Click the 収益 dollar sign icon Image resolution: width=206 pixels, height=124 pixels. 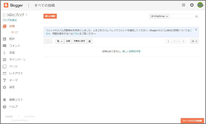tap(4, 53)
